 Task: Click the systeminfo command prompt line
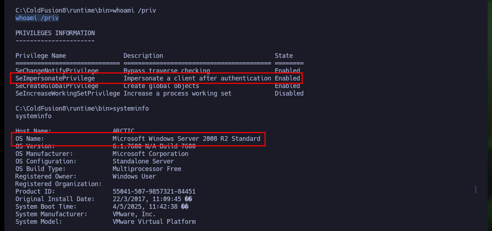click(x=82, y=108)
